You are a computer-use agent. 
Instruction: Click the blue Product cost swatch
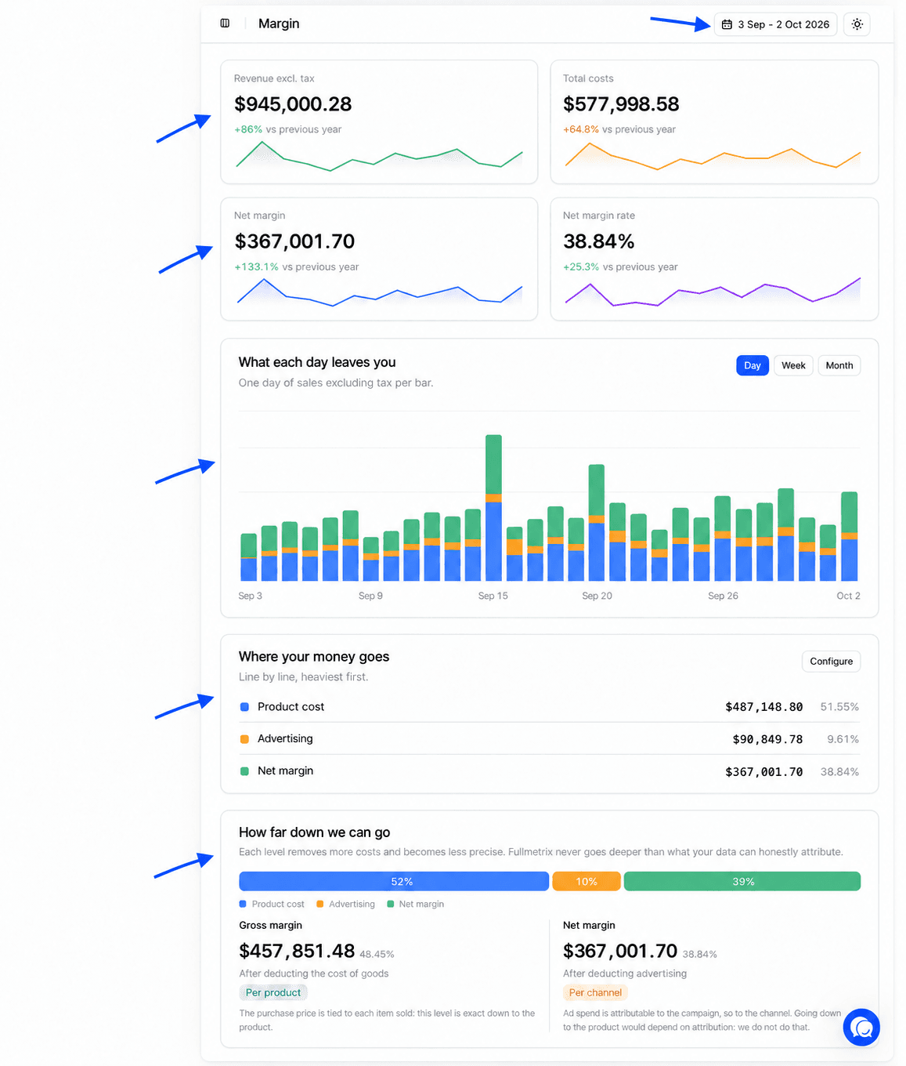(244, 707)
